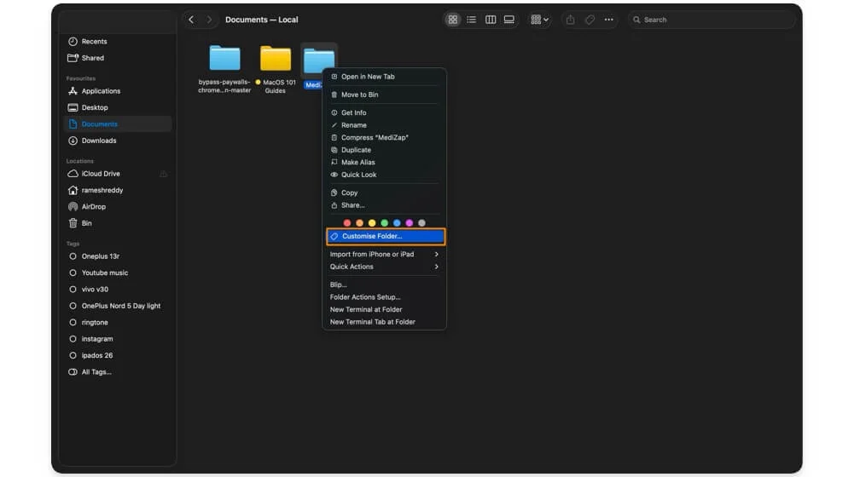
Task: Open the Group By dropdown in toolbar
Action: click(x=539, y=20)
